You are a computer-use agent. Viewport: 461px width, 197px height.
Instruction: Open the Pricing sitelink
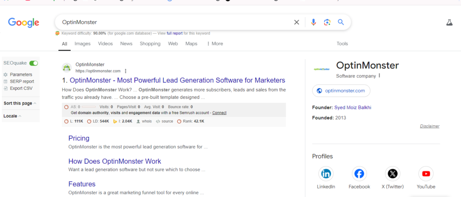click(79, 138)
